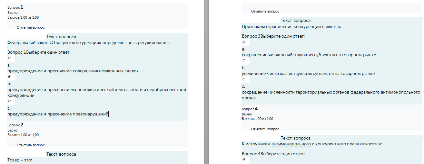Click Текст вопроса label above Признаком ограничения
The width and height of the screenshot is (424, 164).
click(x=296, y=21)
